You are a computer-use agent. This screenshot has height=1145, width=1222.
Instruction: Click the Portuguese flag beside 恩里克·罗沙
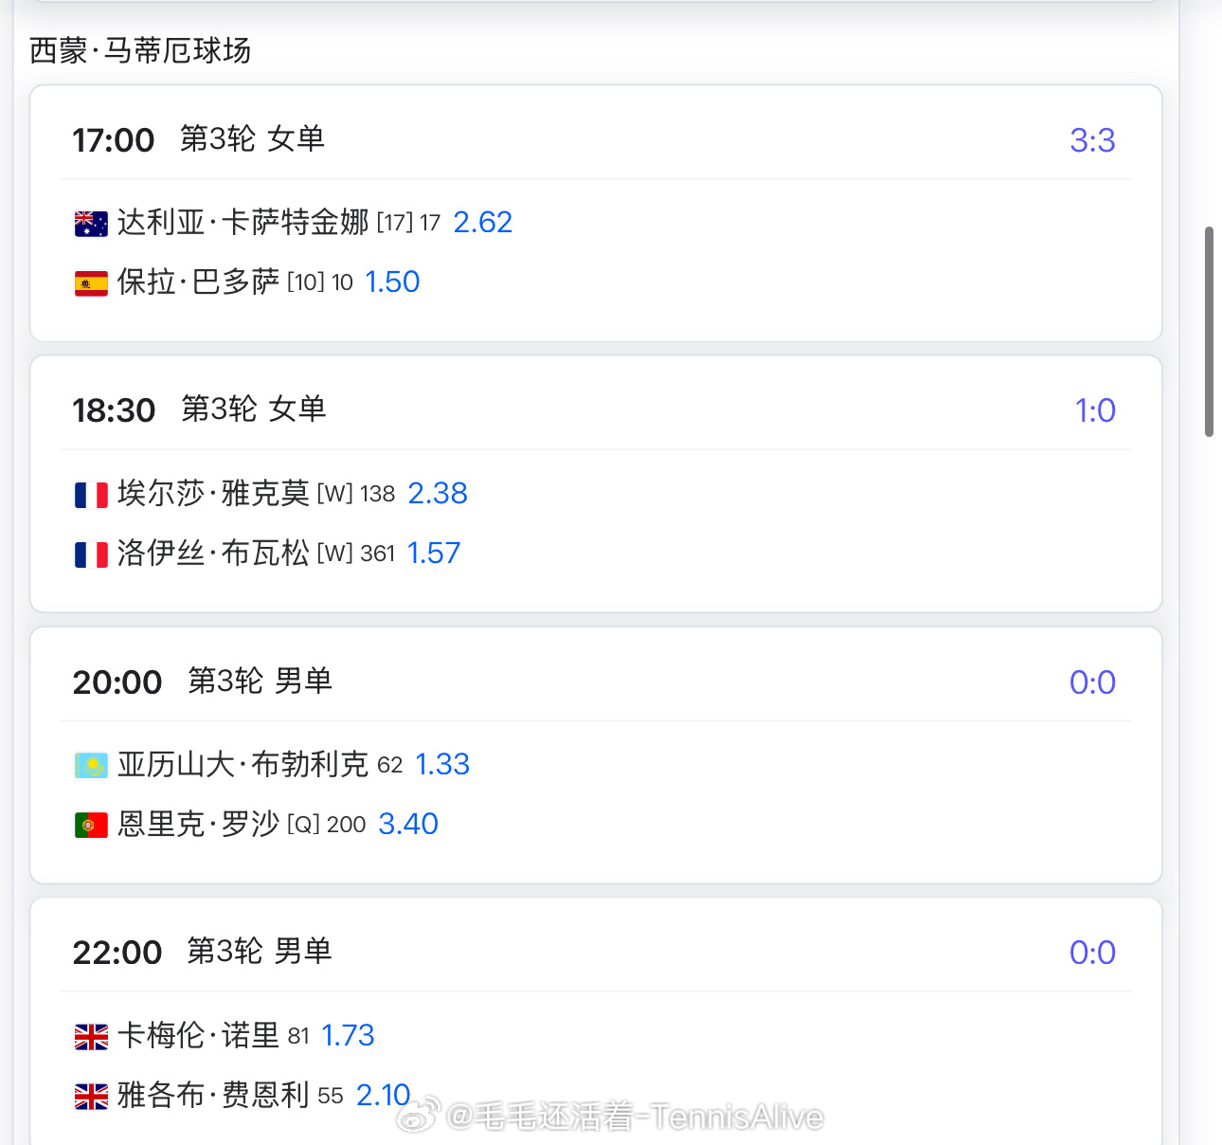click(91, 826)
